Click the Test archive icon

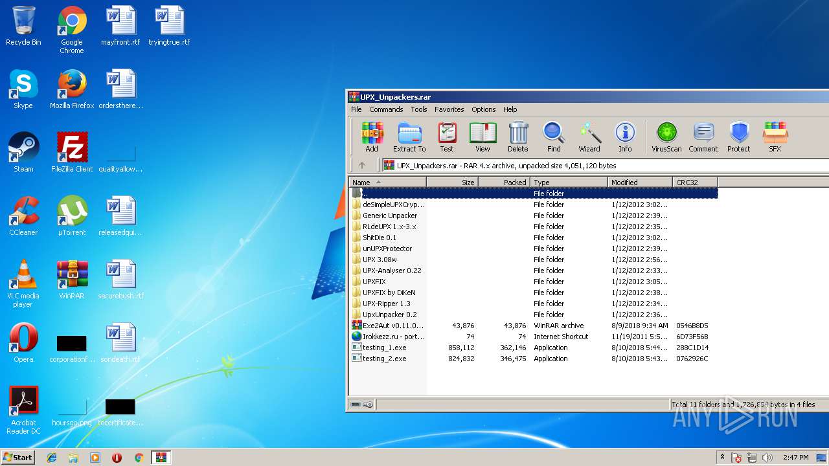[x=447, y=137]
